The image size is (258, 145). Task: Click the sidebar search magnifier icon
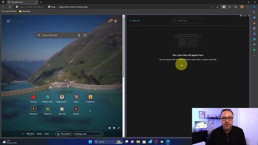tap(254, 12)
